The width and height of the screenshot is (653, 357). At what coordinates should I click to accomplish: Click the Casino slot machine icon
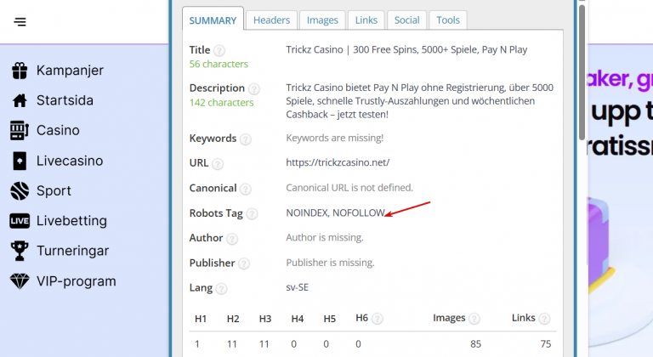(20, 130)
